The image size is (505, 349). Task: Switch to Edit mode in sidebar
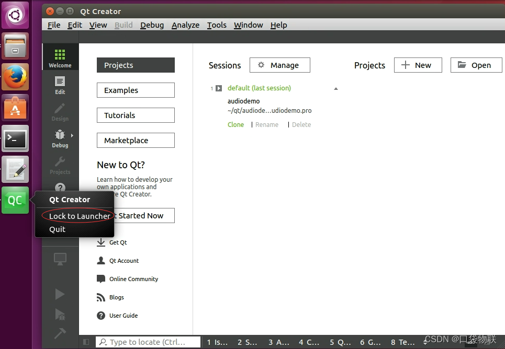[60, 85]
